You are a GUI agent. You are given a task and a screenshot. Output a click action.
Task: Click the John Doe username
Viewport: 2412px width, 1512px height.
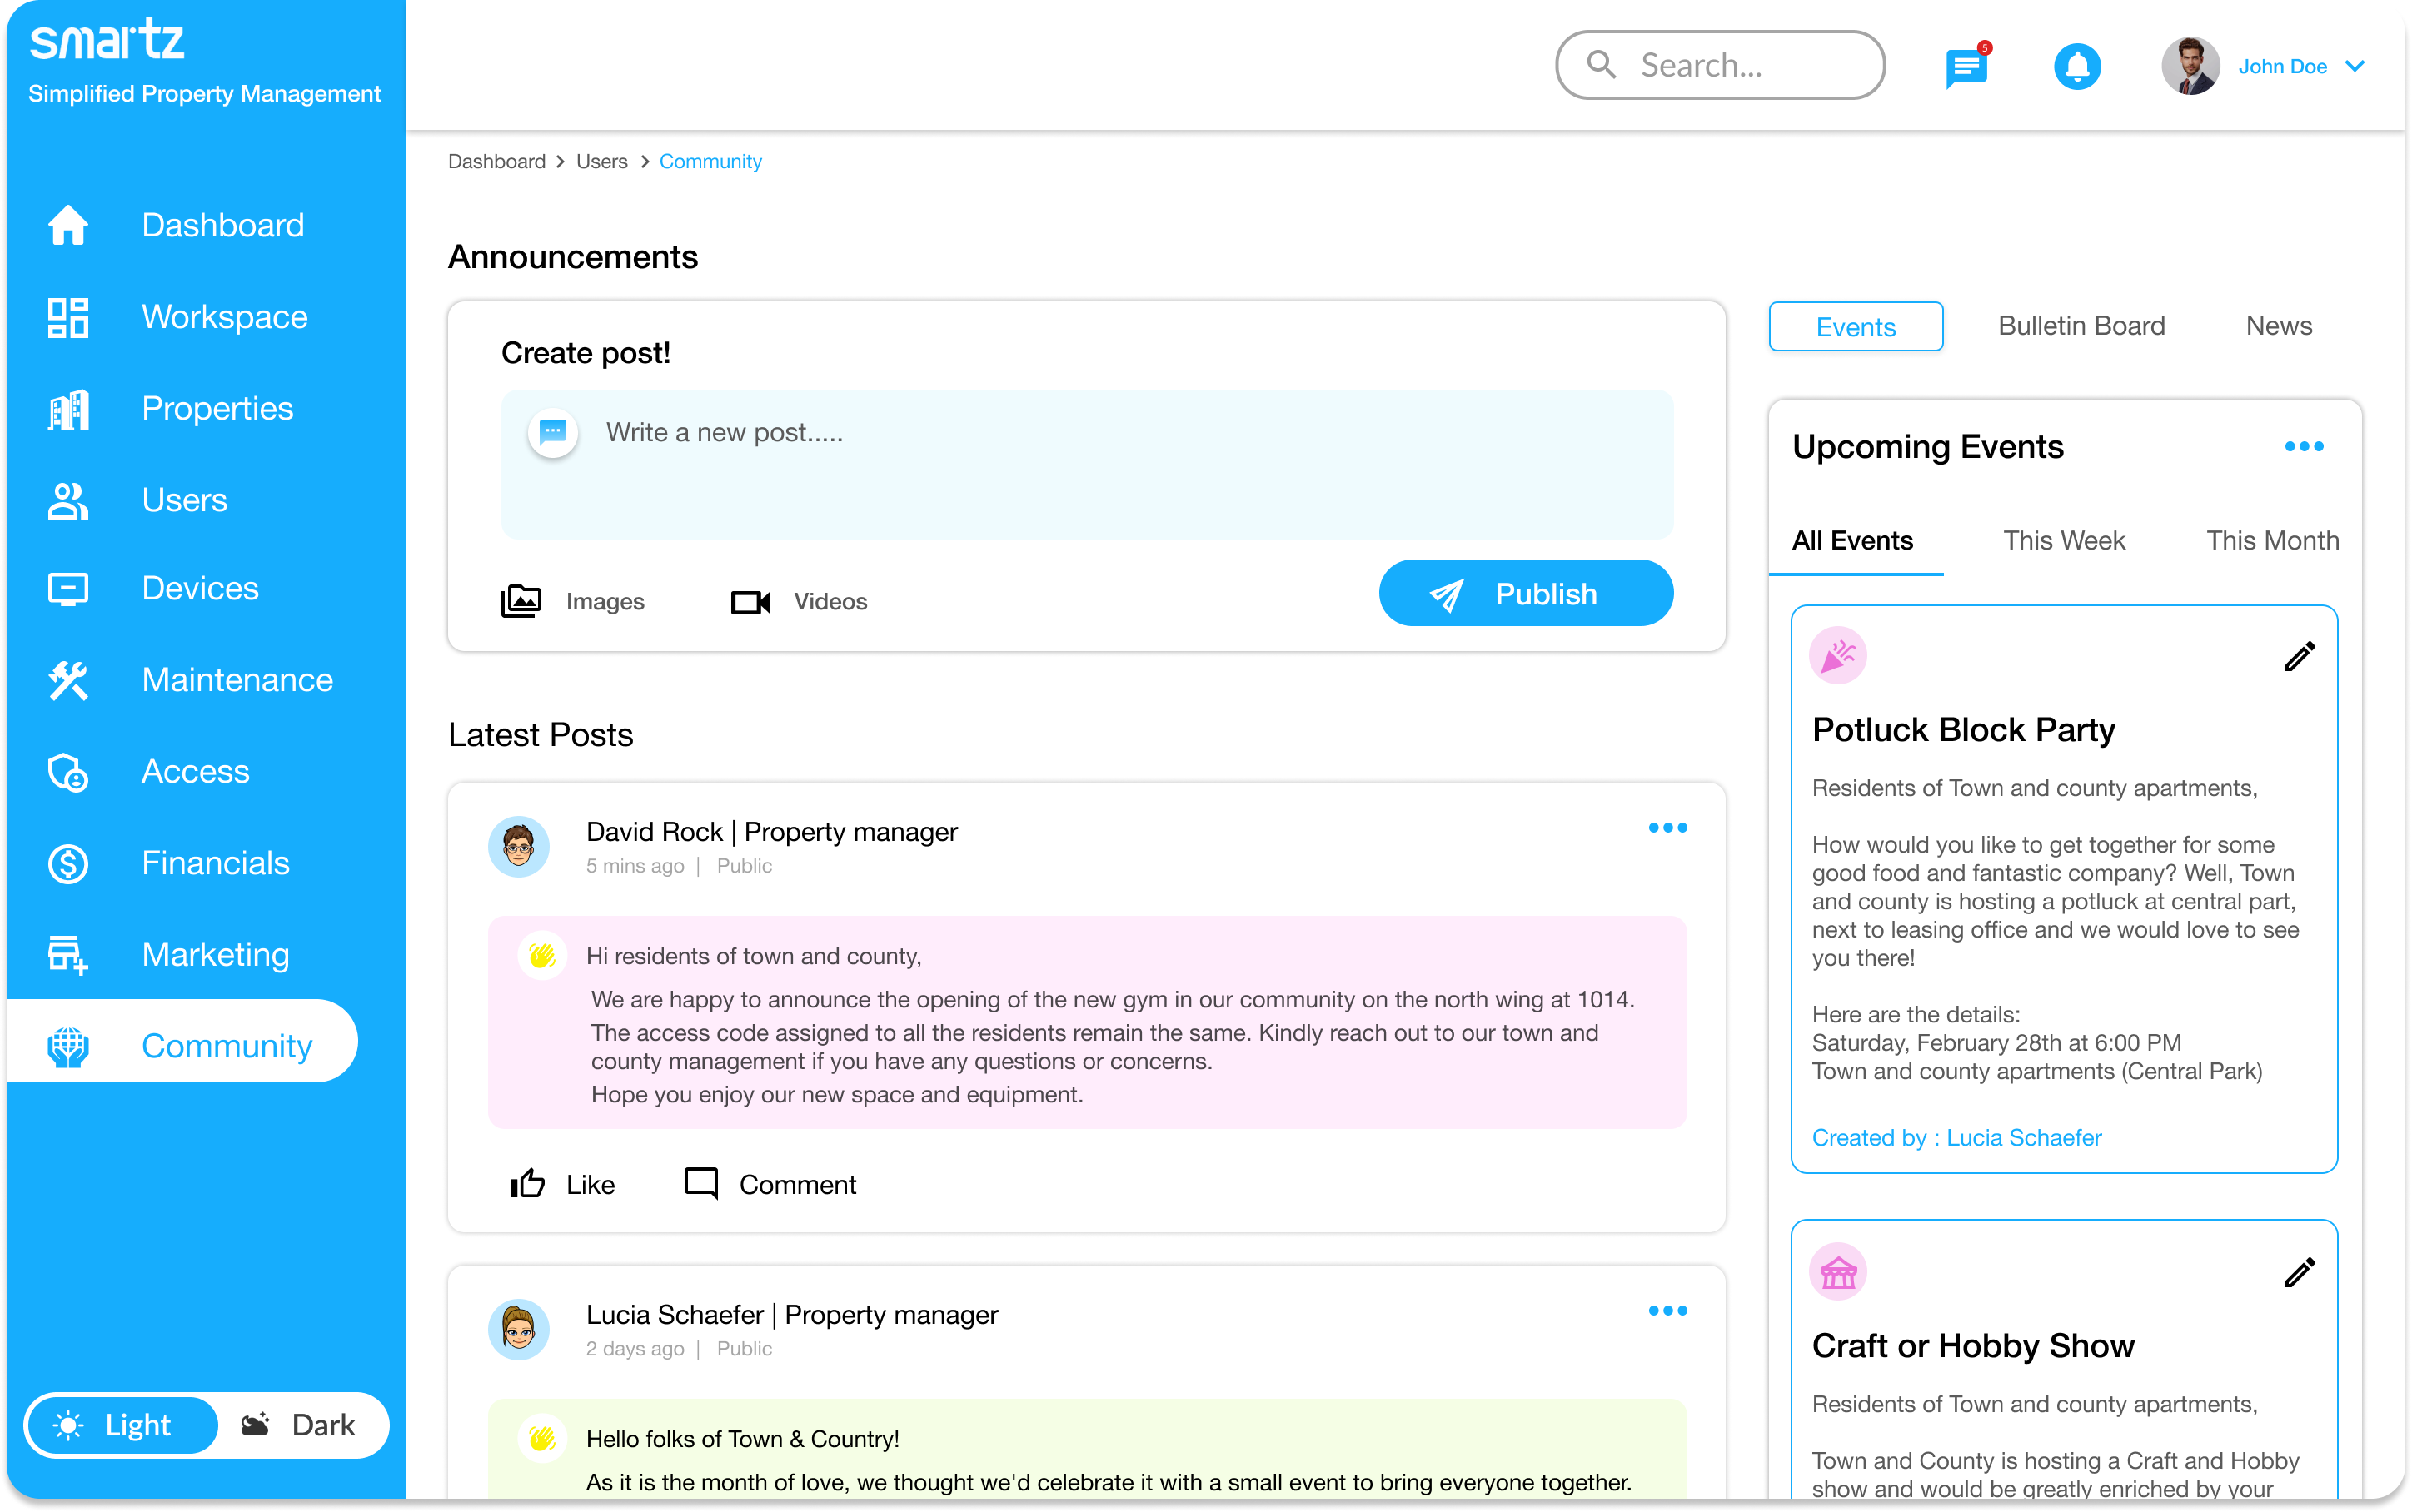[2282, 66]
